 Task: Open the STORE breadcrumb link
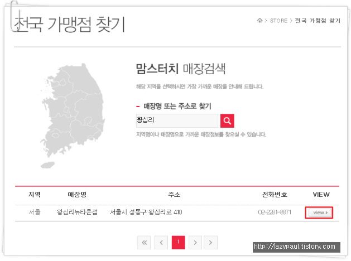point(278,21)
